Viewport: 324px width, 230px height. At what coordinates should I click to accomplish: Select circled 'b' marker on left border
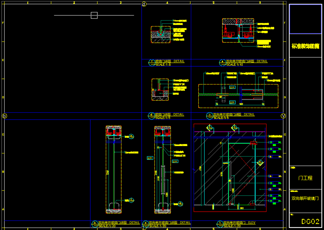click(x=4, y=116)
